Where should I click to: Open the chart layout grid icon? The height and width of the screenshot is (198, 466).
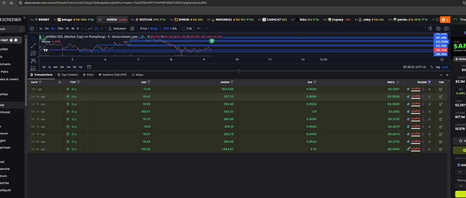point(132,28)
